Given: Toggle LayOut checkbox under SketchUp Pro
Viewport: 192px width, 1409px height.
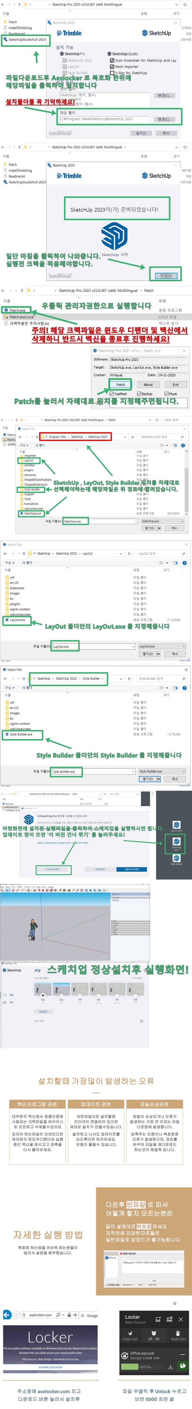Looking at the screenshot, I should click(65, 66).
